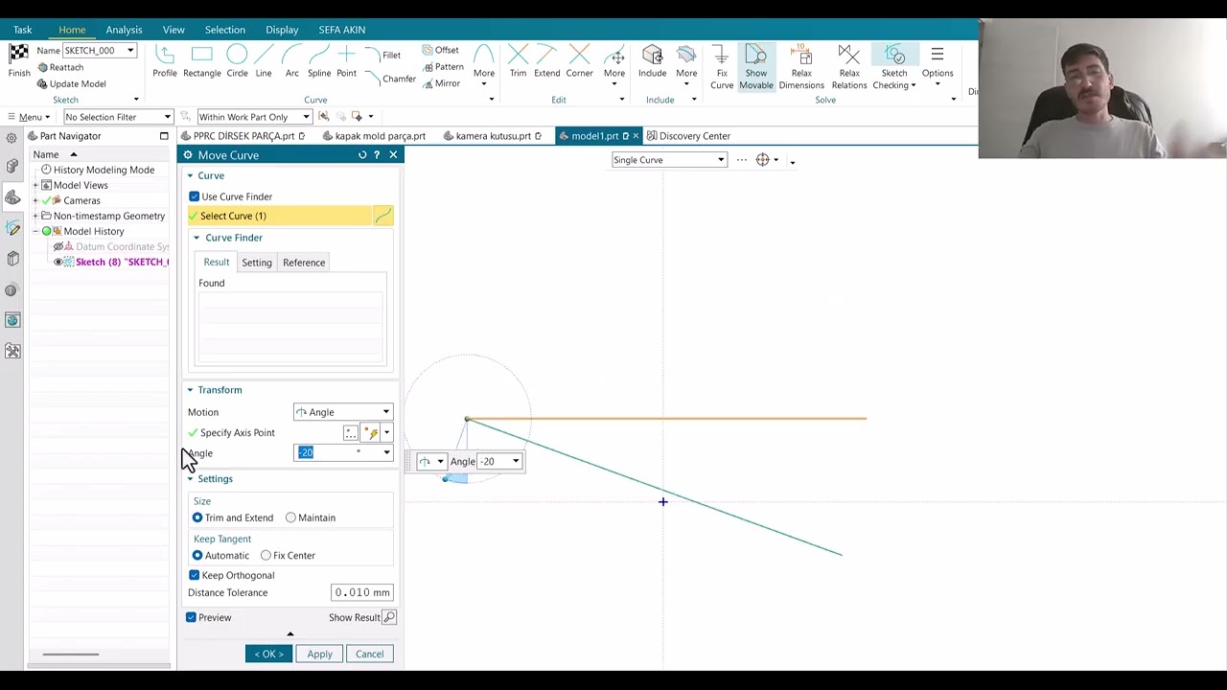Click the Update Model button
Screen dimensions: 1227x690
pyautogui.click(x=71, y=84)
